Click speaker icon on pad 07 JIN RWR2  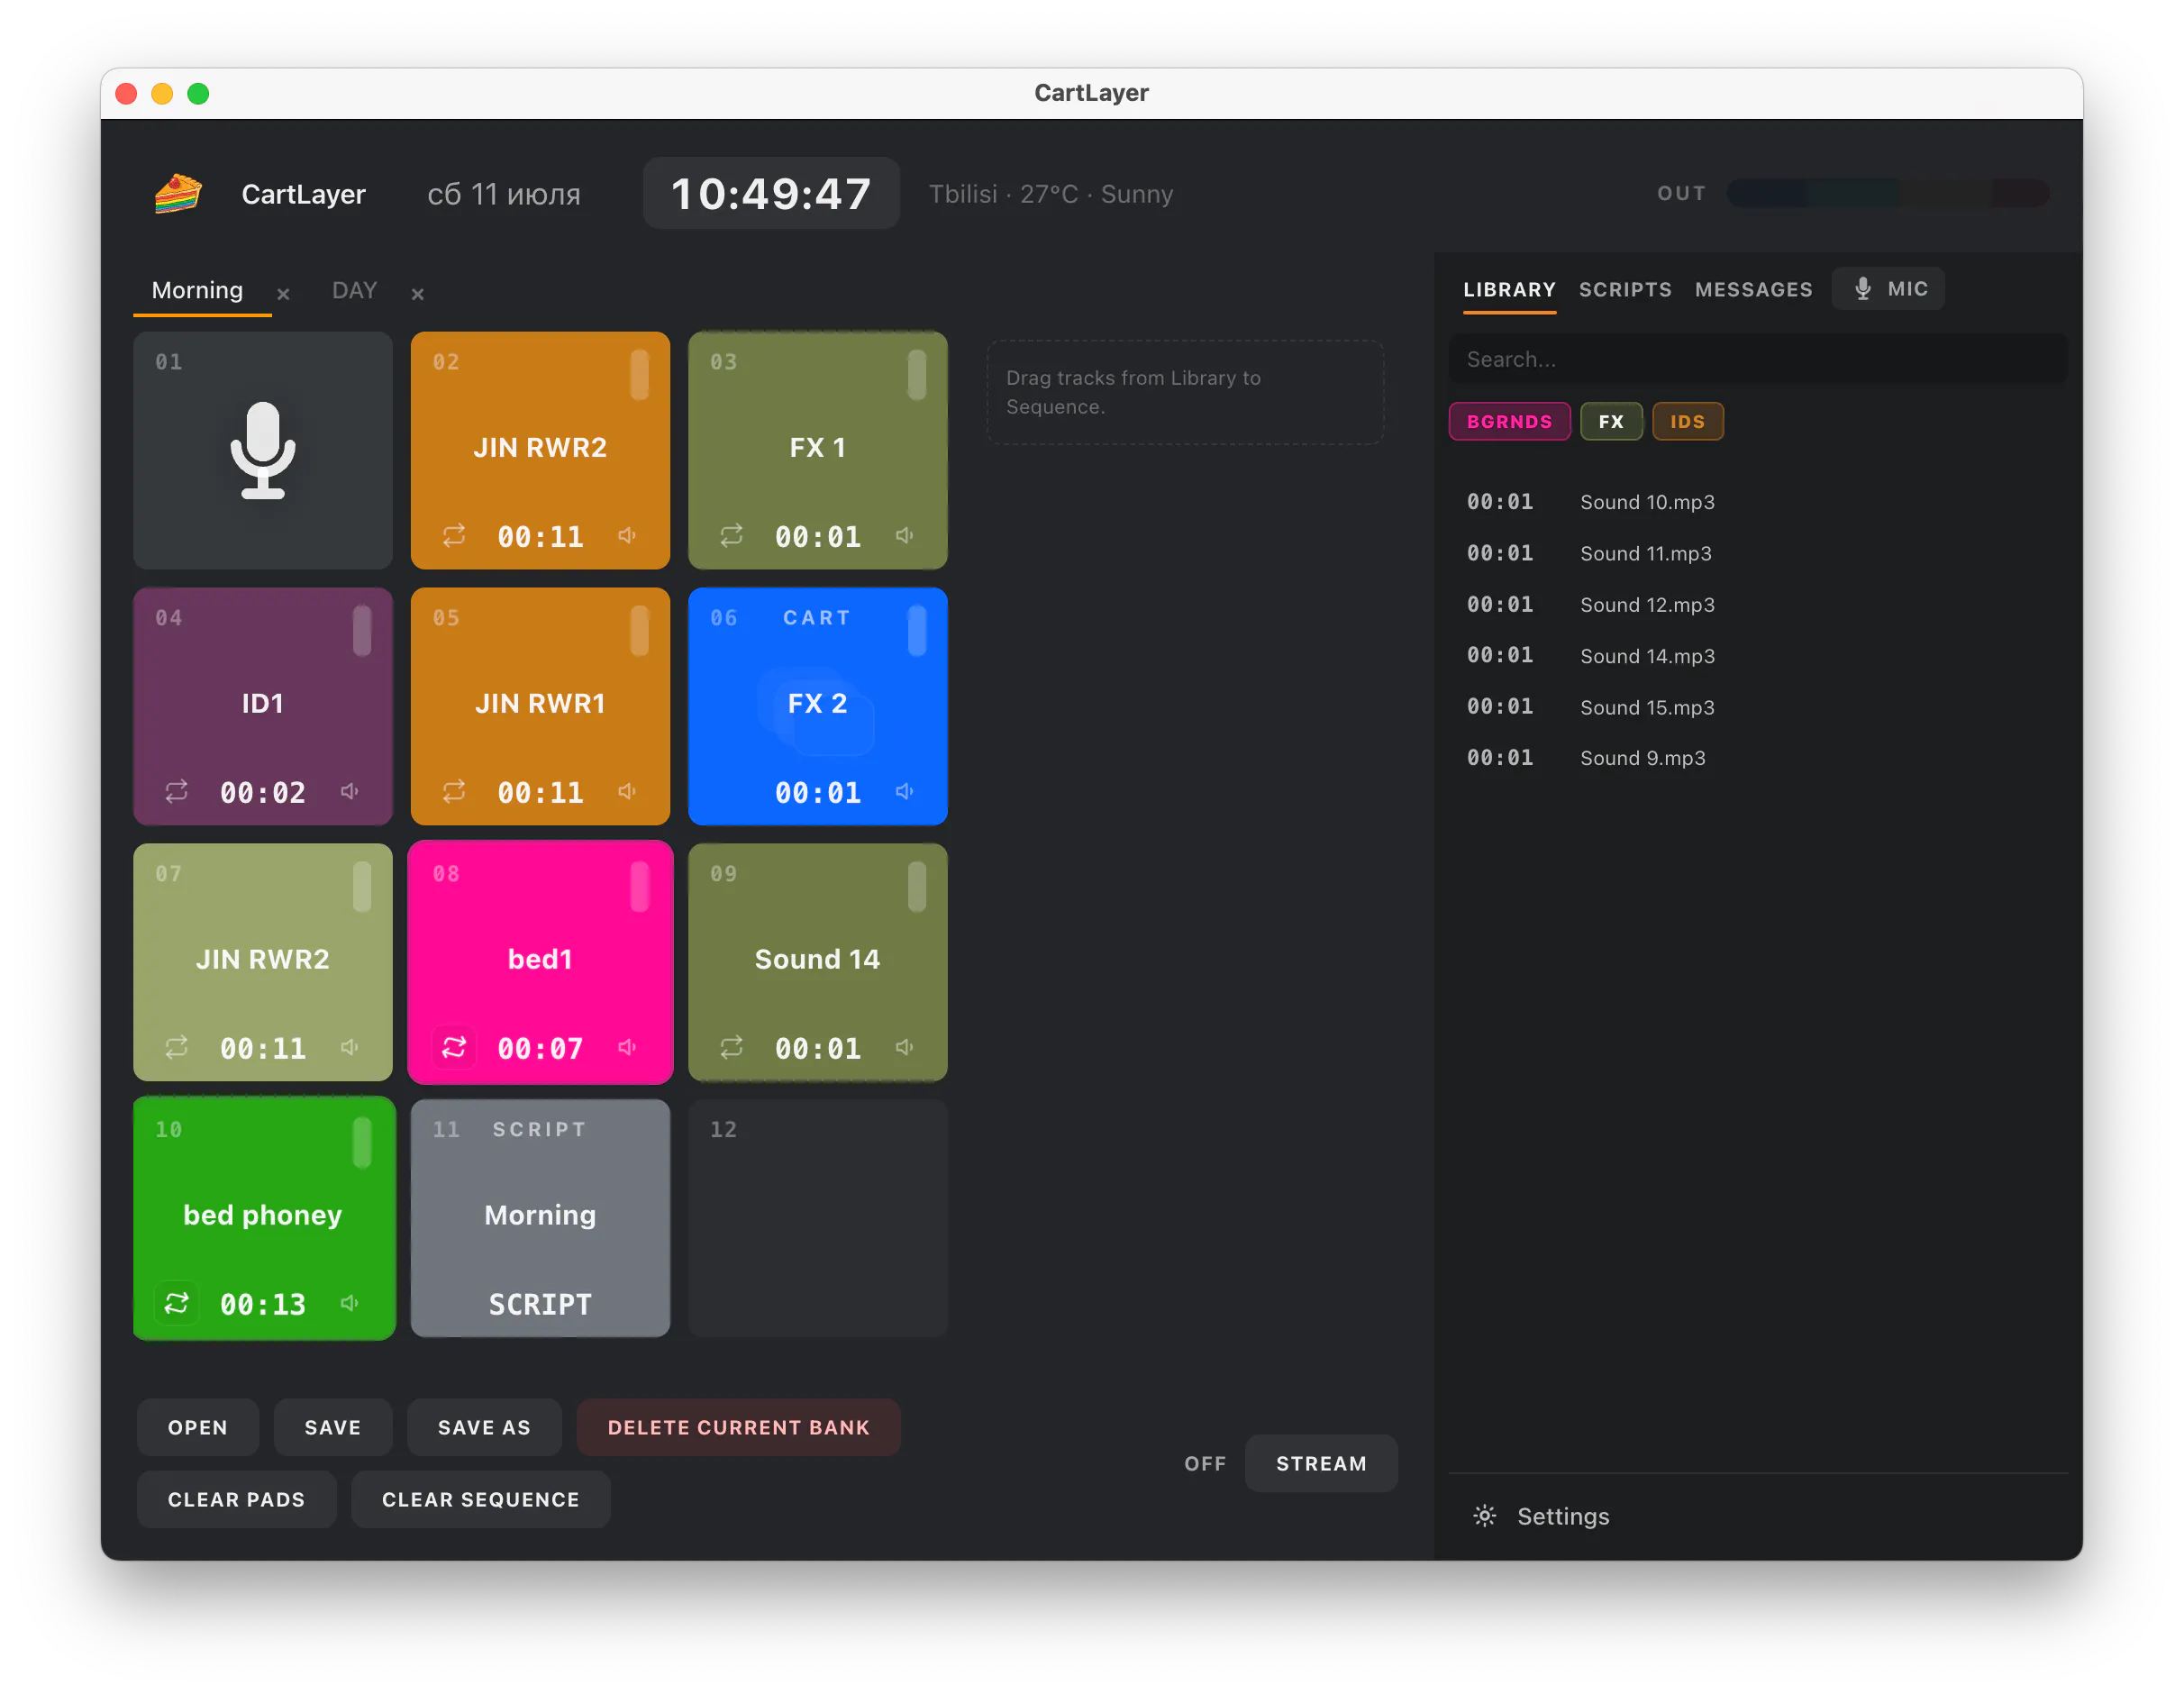click(350, 1048)
